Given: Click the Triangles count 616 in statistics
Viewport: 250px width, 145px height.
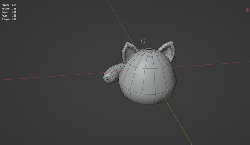Looking at the screenshot, I should 14,19.
